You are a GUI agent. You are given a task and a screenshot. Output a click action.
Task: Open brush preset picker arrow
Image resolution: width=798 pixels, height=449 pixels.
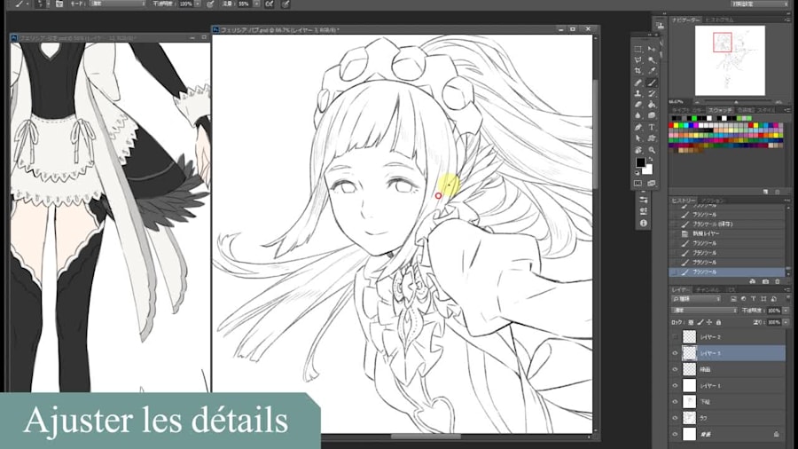[49, 4]
